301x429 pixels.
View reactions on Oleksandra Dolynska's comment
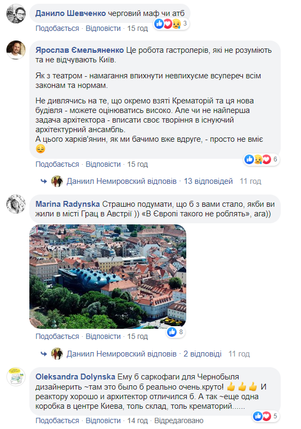(x=266, y=416)
